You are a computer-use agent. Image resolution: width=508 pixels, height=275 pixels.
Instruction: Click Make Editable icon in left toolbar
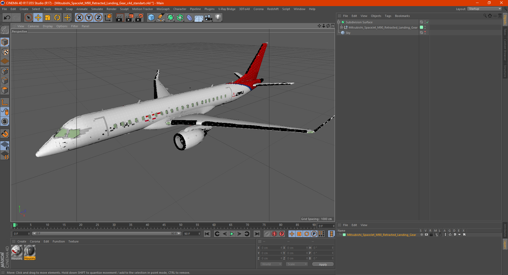(x=5, y=30)
